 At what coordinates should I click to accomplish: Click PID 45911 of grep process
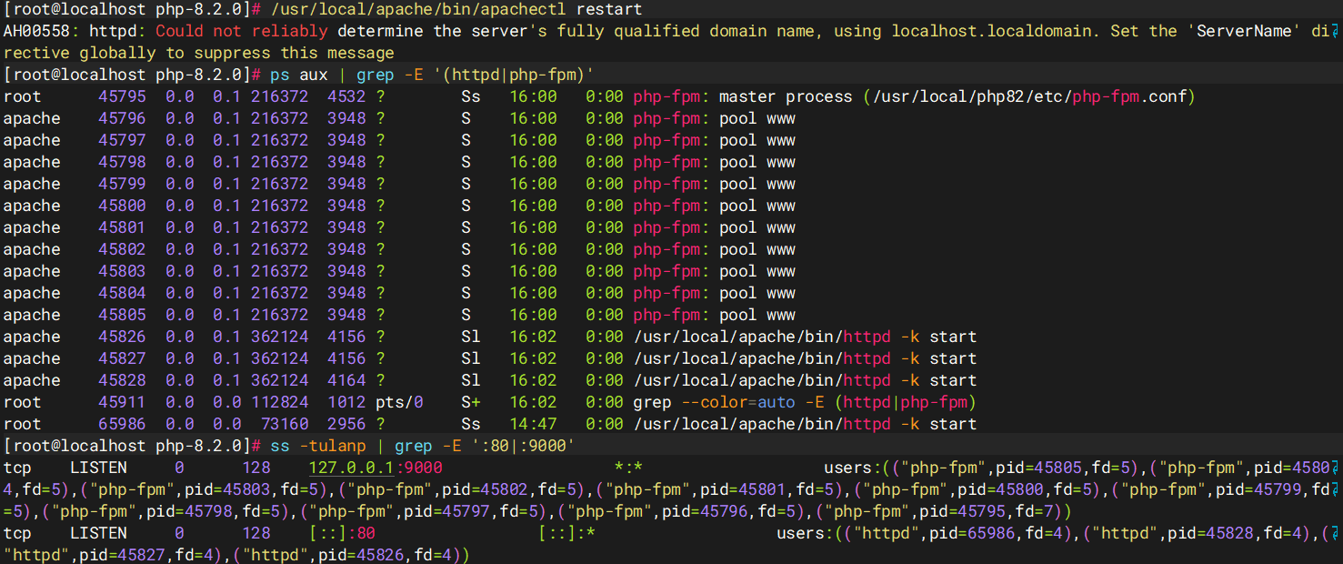click(122, 402)
